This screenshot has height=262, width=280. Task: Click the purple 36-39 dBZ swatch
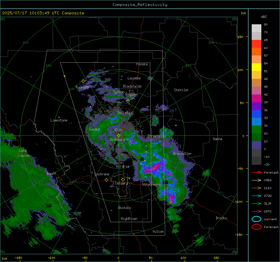tap(256, 106)
